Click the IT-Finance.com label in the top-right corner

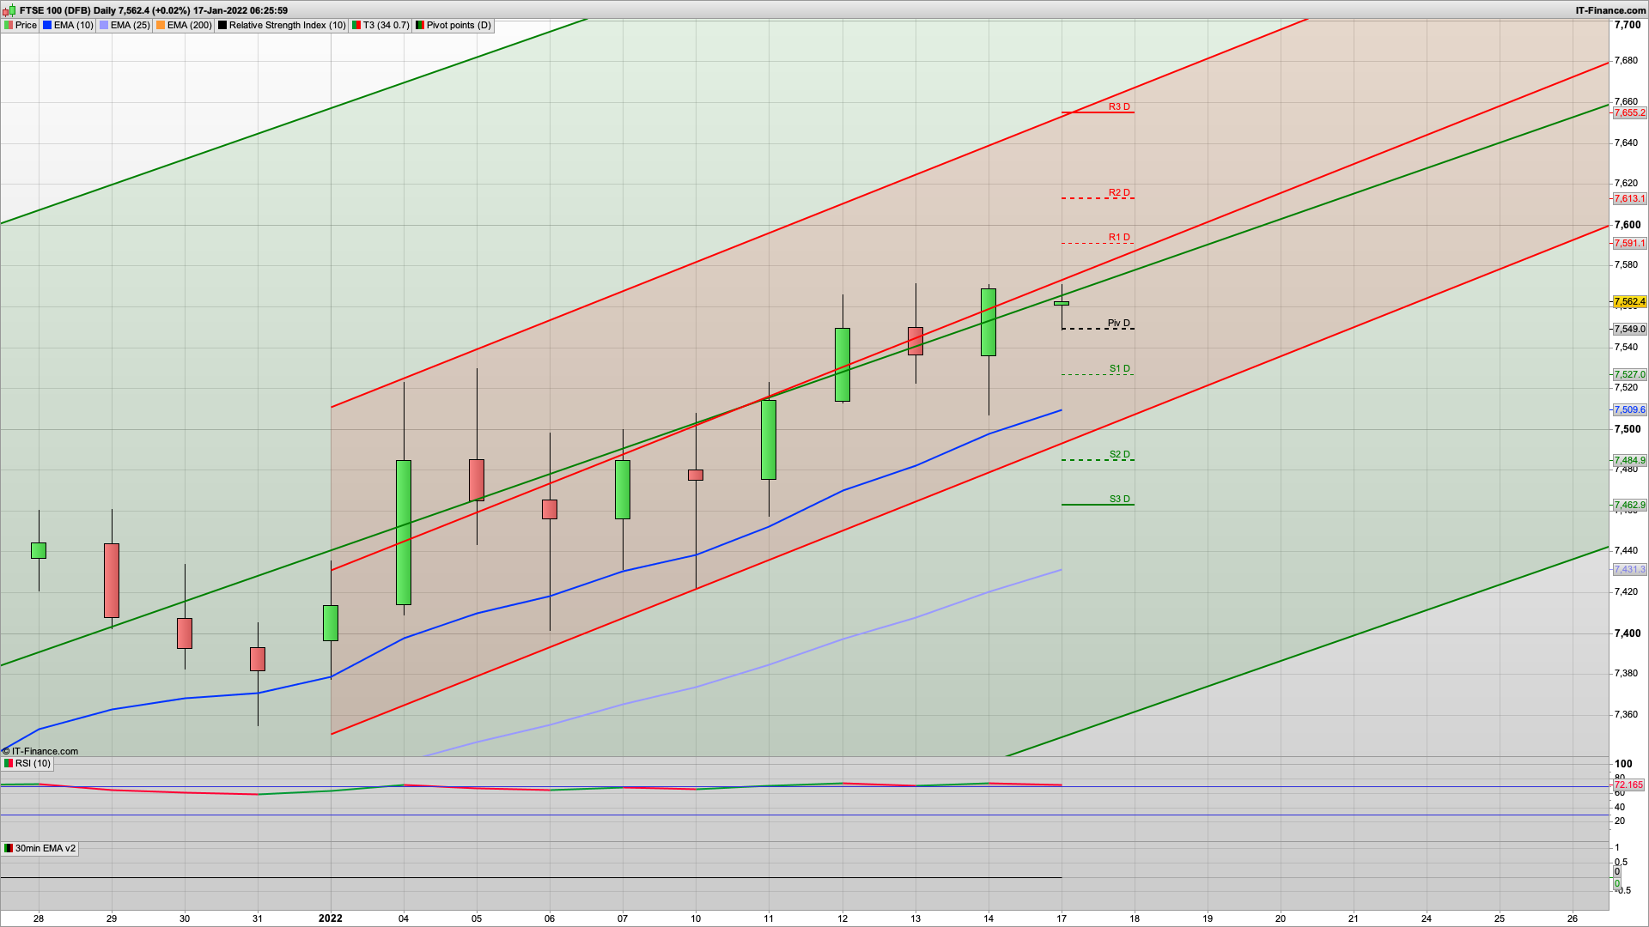click(1610, 10)
